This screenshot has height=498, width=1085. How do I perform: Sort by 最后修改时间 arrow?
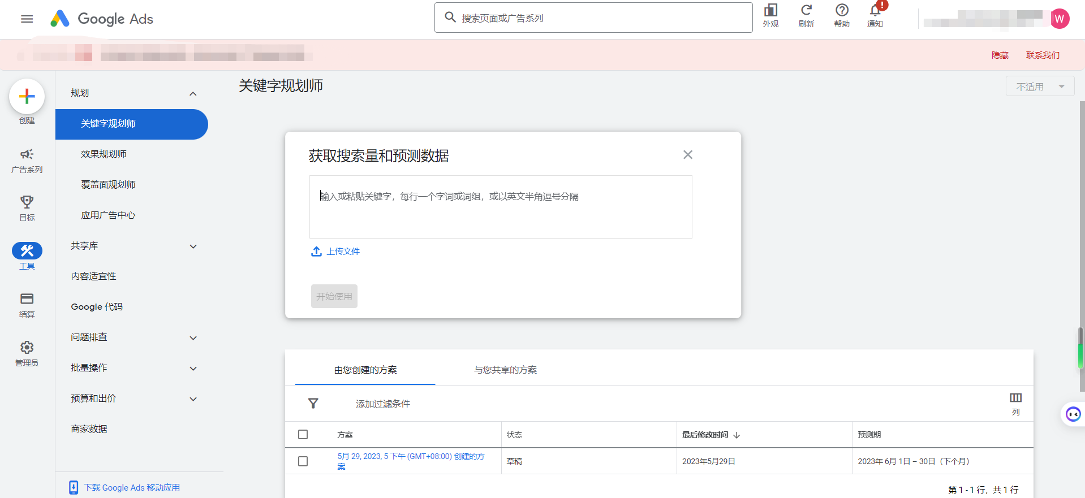pyautogui.click(x=737, y=435)
